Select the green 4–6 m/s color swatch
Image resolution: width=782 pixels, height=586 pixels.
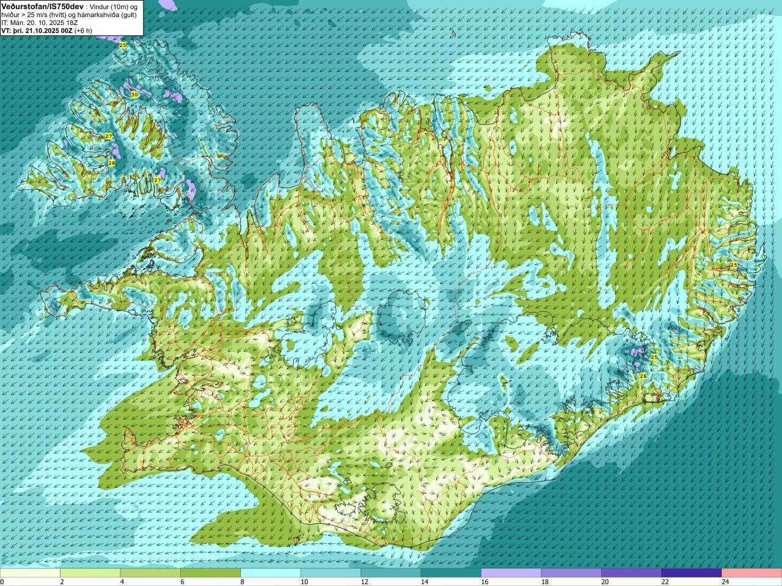pos(150,573)
